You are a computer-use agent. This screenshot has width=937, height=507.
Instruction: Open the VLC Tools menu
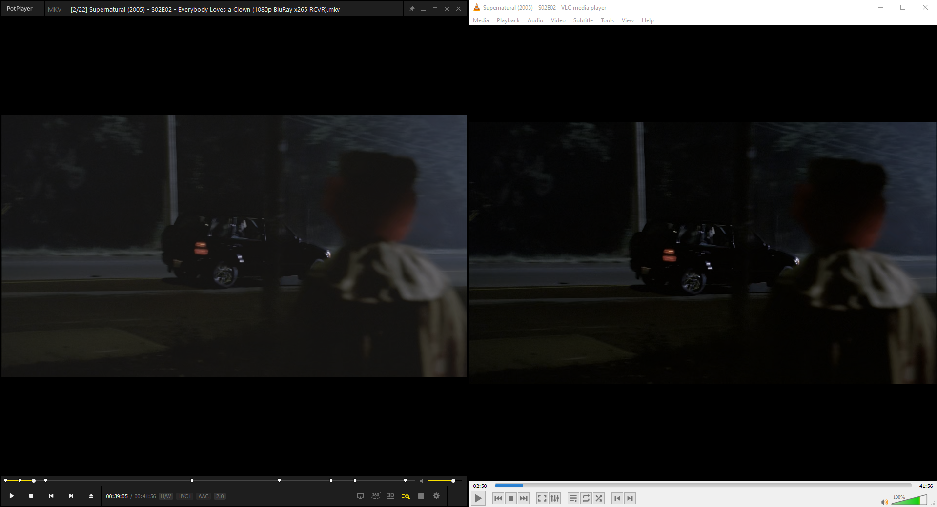click(x=607, y=20)
